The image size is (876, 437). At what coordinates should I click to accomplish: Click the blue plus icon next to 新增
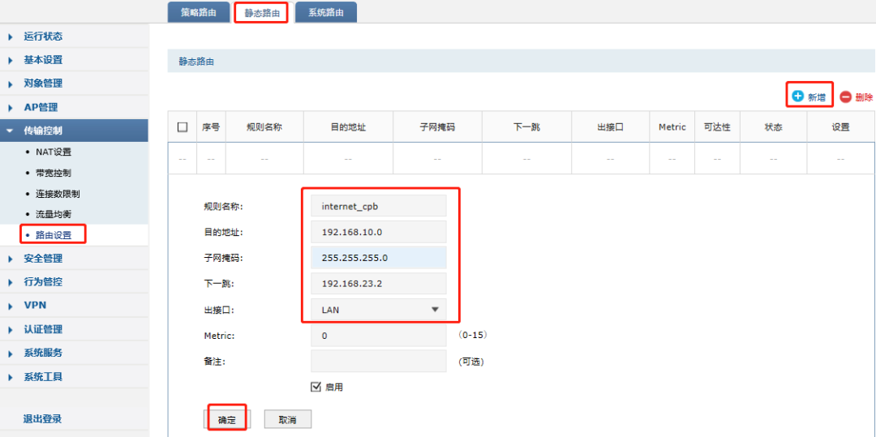coord(798,96)
